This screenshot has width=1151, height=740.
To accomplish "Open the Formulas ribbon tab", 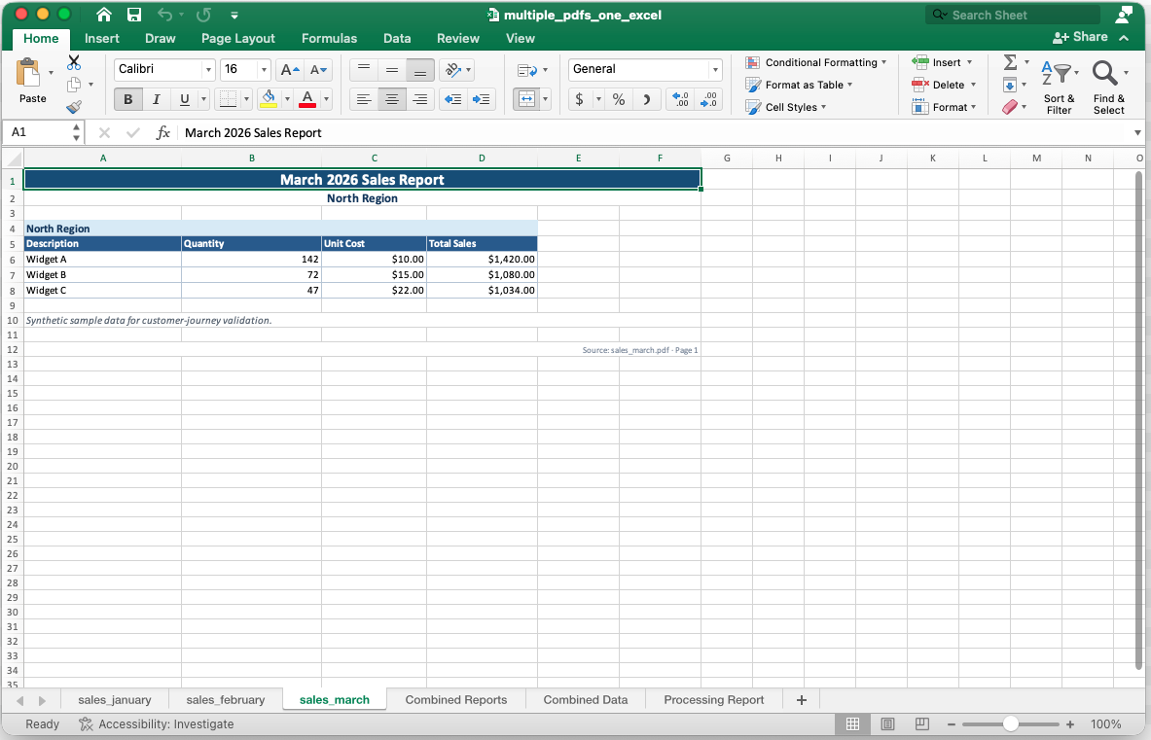I will pos(329,38).
